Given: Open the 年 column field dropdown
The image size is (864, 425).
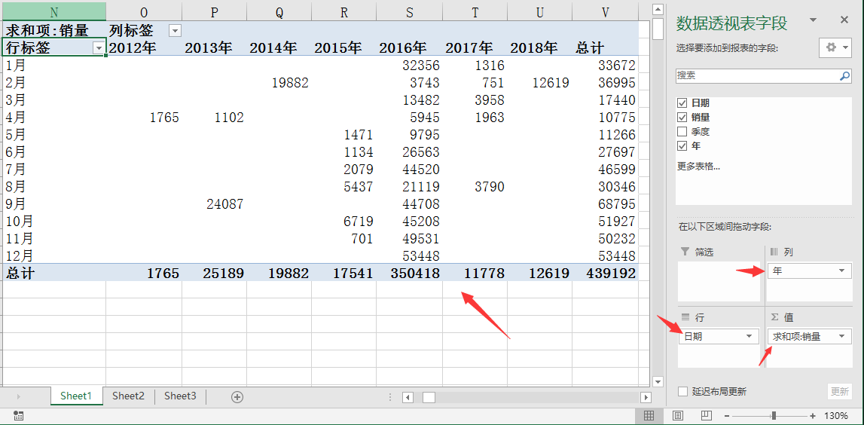Looking at the screenshot, I should click(x=841, y=271).
